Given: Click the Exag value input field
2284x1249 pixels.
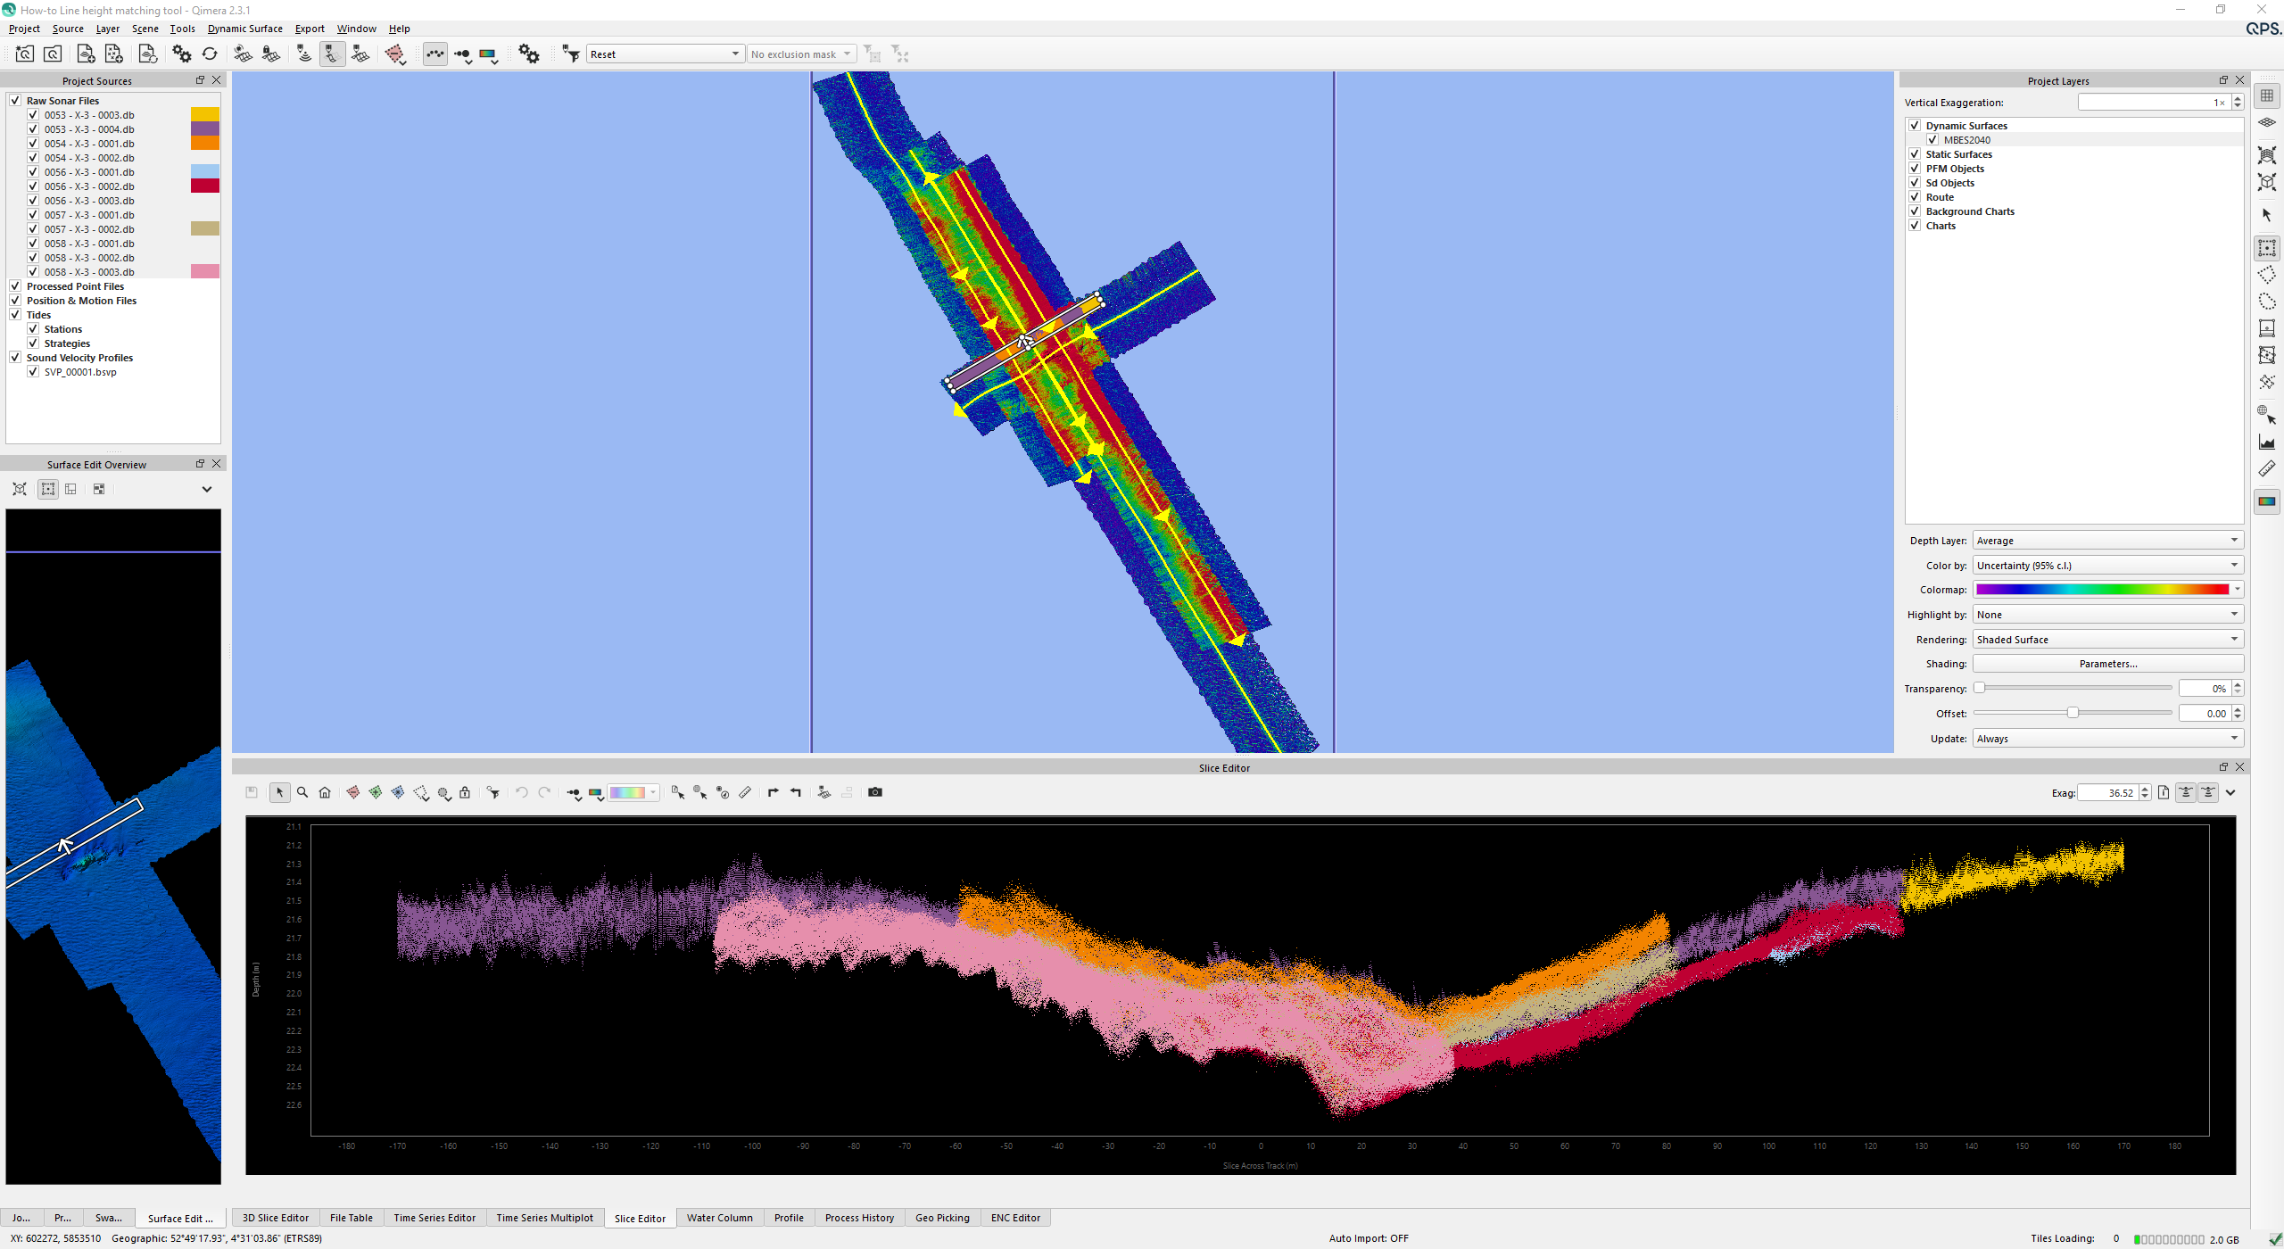Looking at the screenshot, I should coord(2107,793).
